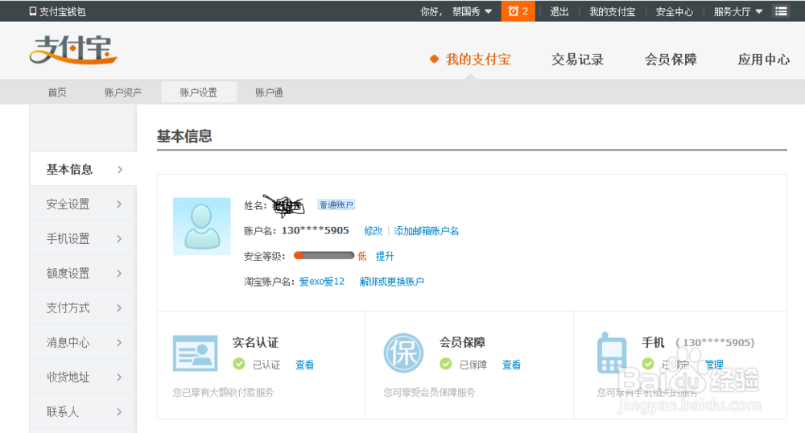Open 会员保障 navigation tab
The image size is (805, 433).
tap(671, 60)
